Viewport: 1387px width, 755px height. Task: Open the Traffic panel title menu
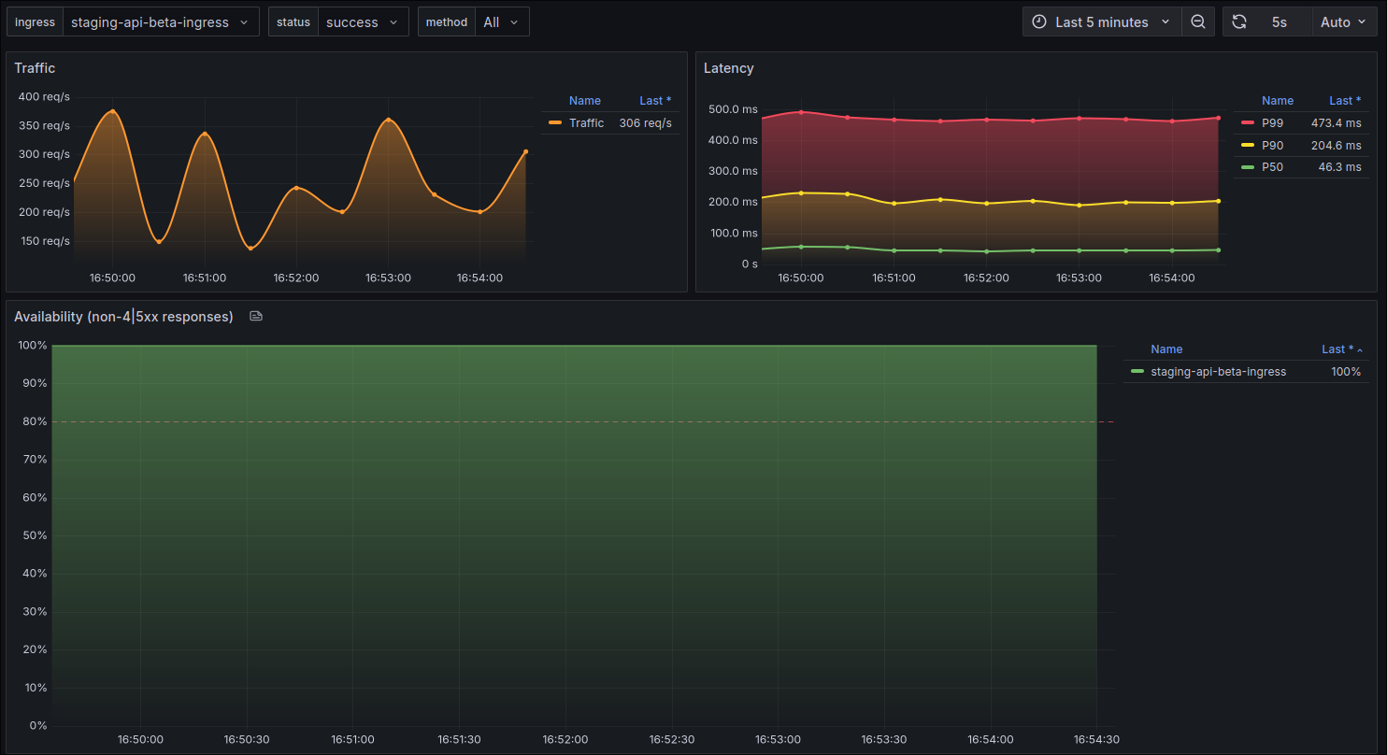[x=35, y=68]
